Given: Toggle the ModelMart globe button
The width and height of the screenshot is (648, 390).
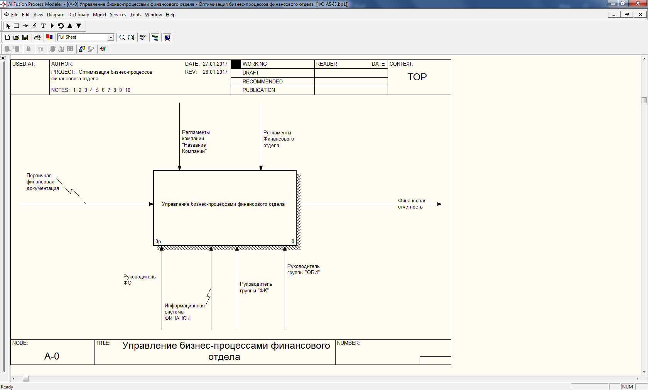Looking at the screenshot, I should click(x=167, y=37).
